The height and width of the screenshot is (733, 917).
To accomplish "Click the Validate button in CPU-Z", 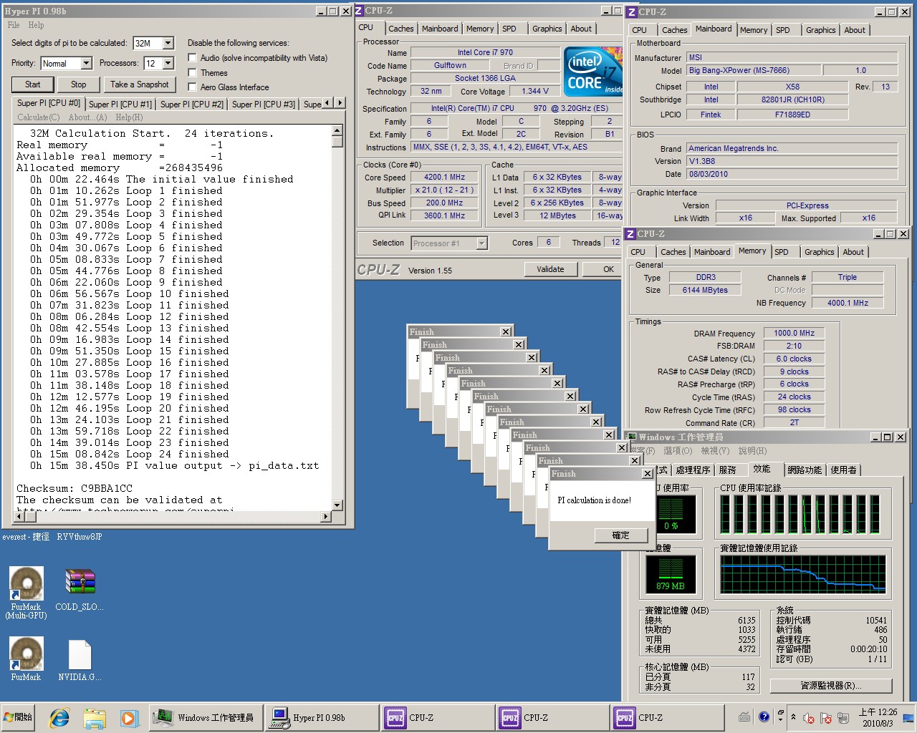I will (550, 269).
